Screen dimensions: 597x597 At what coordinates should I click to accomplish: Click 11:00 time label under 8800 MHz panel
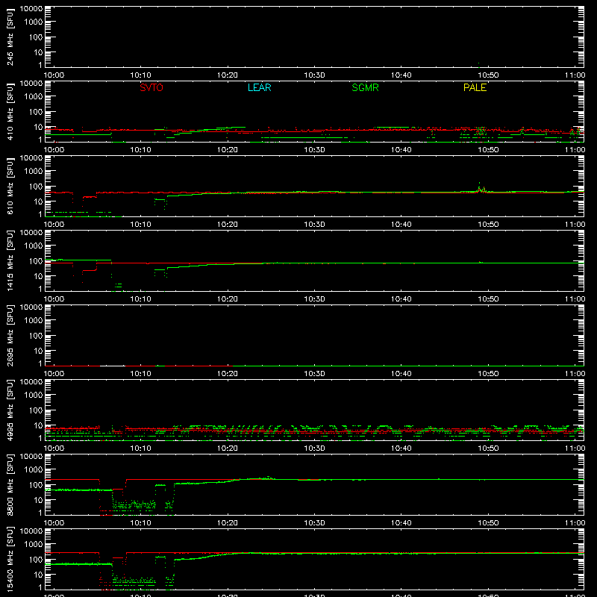(575, 523)
